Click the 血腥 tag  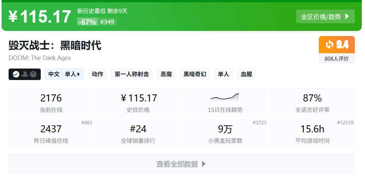[x=246, y=74]
